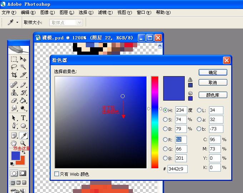Open the 文件 menu

(x=9, y=12)
